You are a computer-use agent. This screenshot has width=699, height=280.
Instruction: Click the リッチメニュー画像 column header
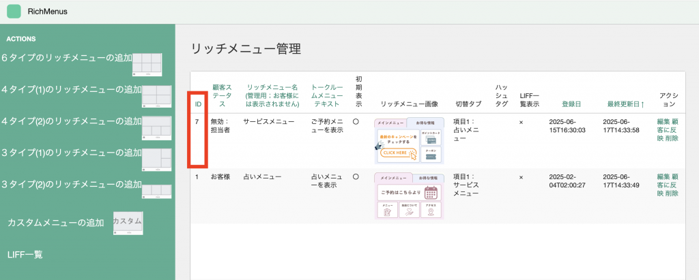point(410,104)
